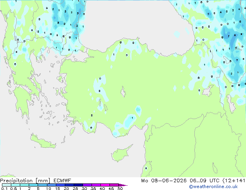The image size is (246, 190).
Task: Click the legend label '10'
Action: pos(49,188)
